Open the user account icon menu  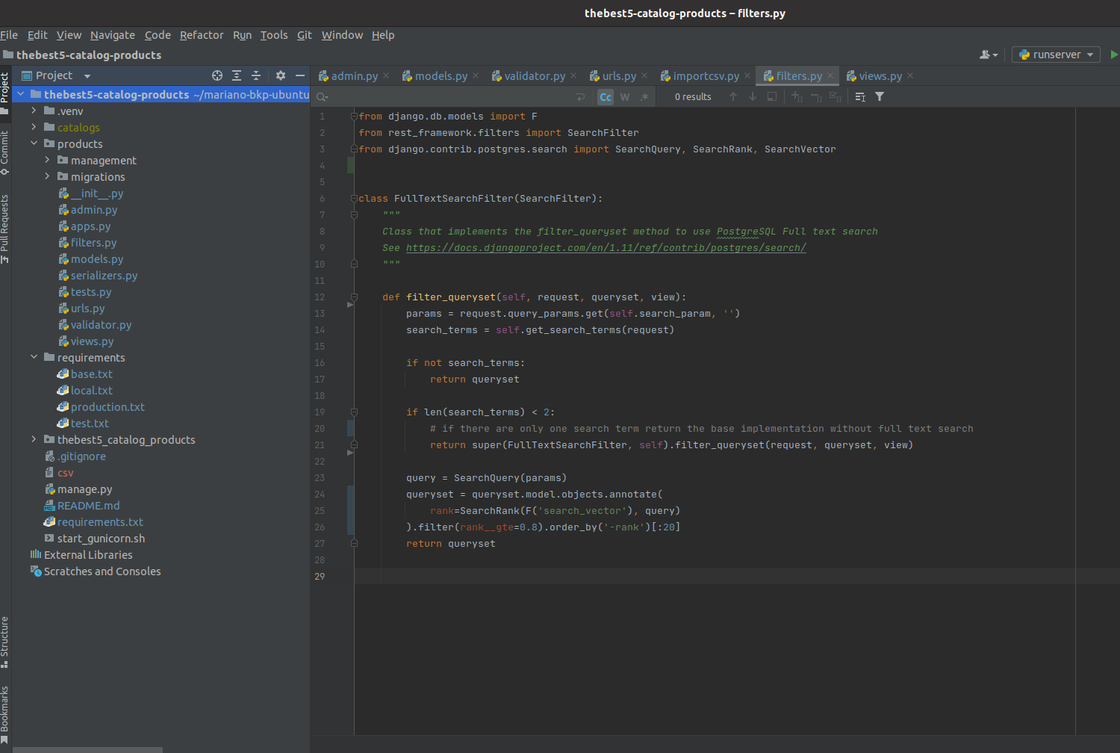coord(988,55)
